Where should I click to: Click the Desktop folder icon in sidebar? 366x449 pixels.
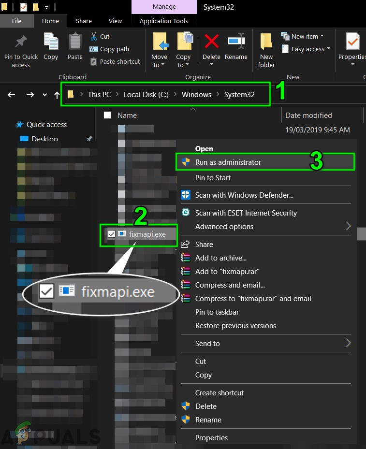(24, 139)
